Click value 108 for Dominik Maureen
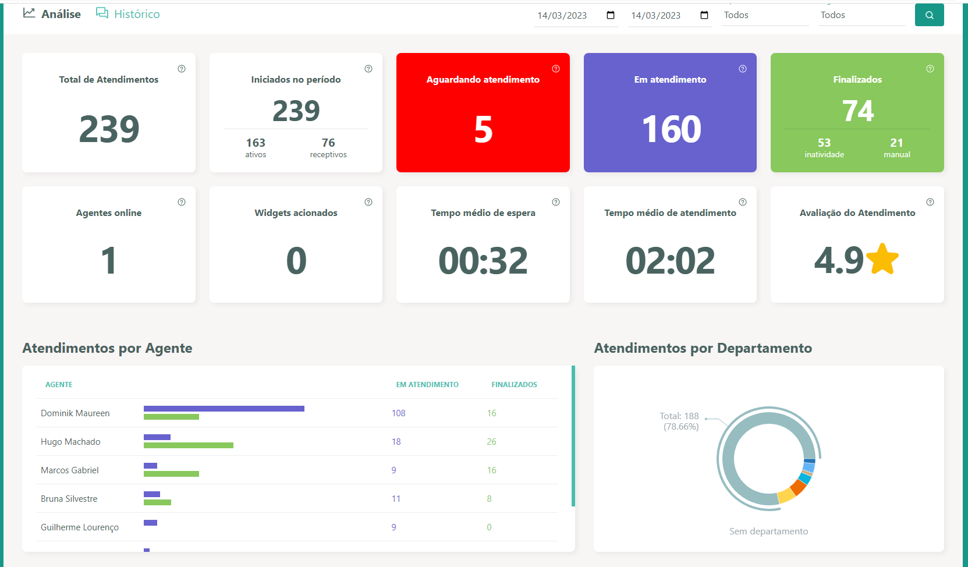 coord(398,413)
